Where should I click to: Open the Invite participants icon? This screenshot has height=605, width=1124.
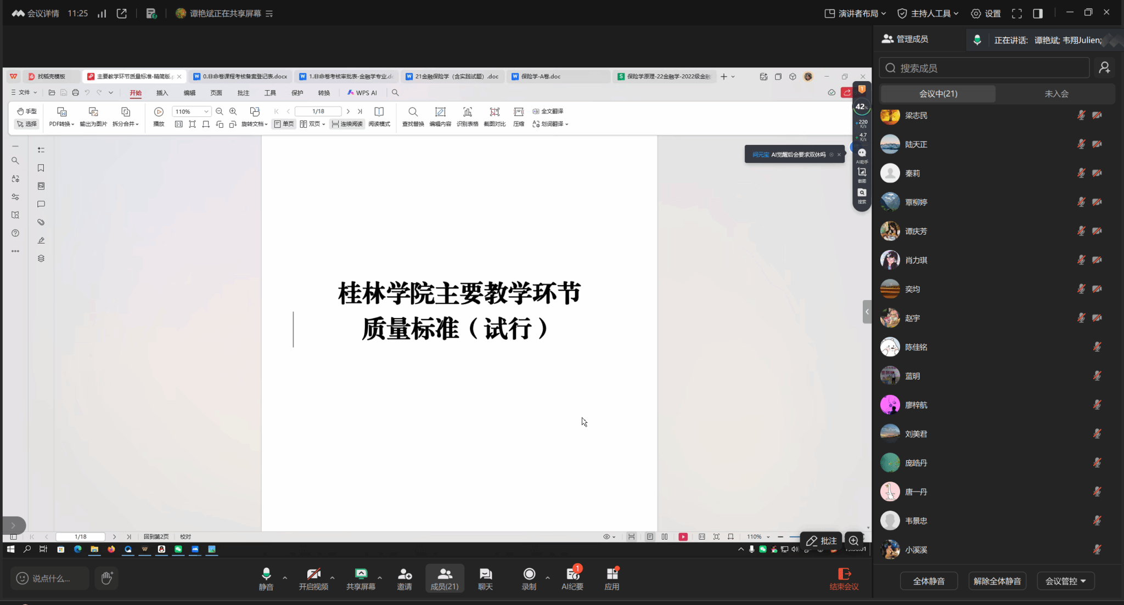404,574
